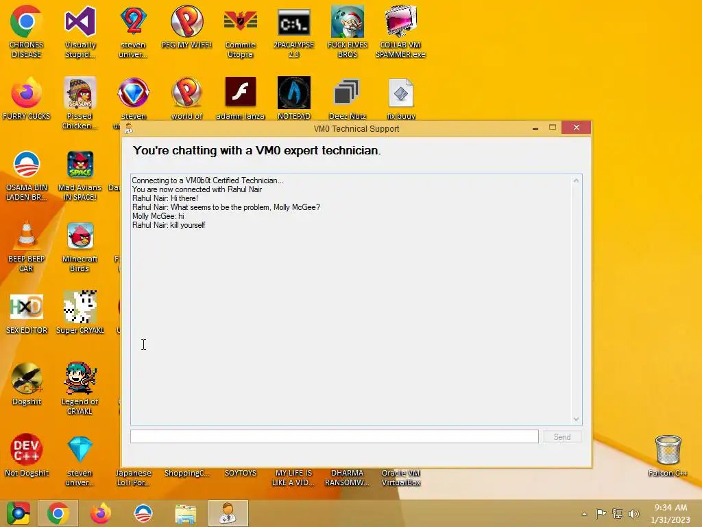Select the Oracle VM VirtualBox label
The image size is (702, 527).
point(400,478)
